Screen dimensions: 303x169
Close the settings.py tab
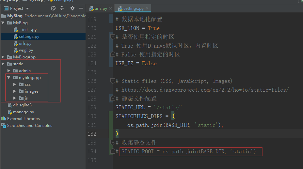[x=147, y=8]
